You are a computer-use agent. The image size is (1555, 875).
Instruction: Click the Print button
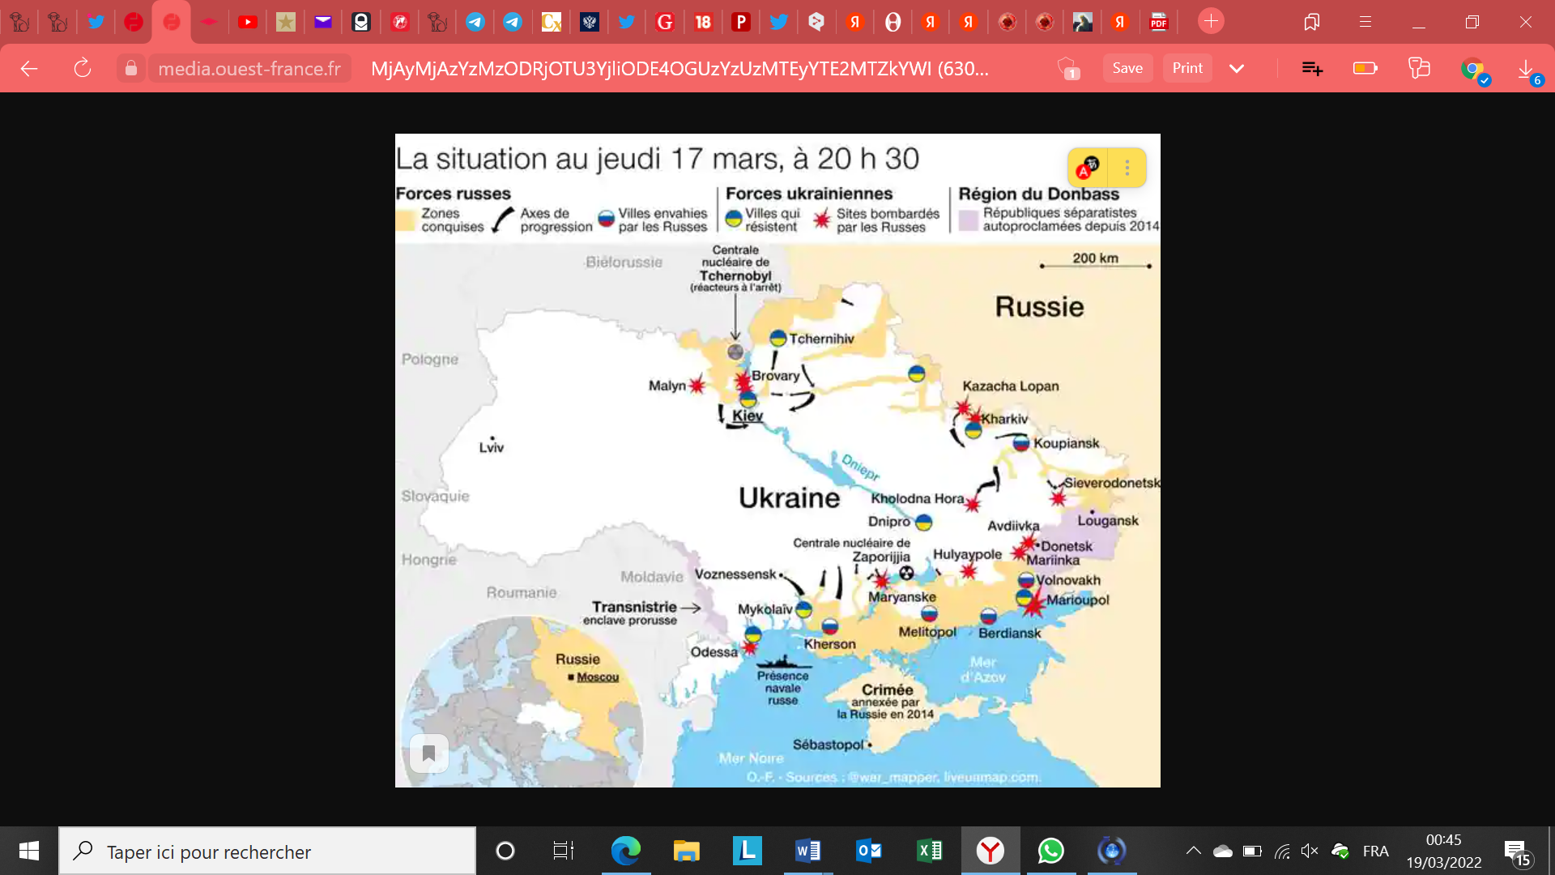click(1187, 68)
